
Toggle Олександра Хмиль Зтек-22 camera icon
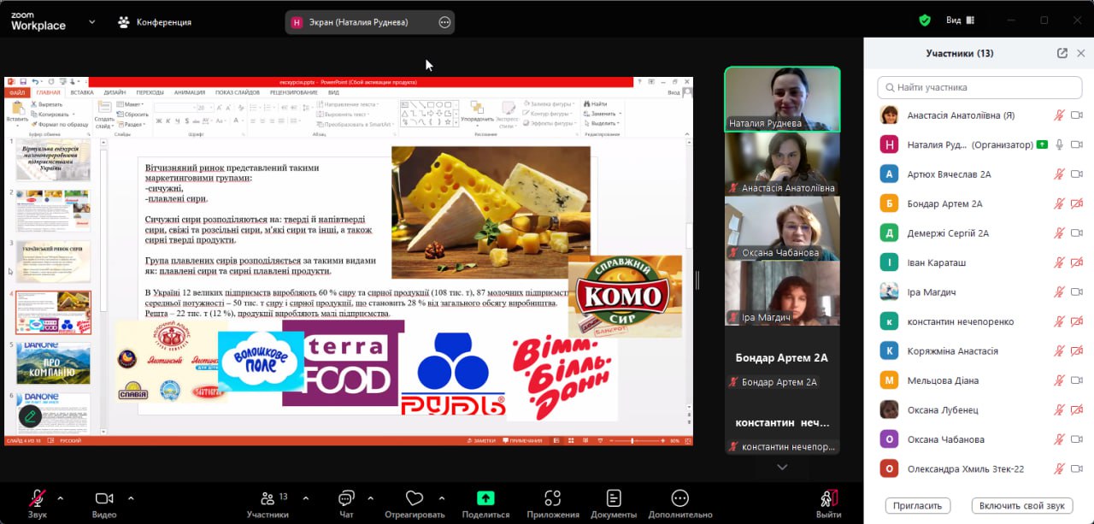(1077, 468)
